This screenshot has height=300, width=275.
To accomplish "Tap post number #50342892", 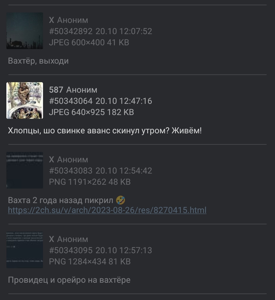I will tap(71, 31).
